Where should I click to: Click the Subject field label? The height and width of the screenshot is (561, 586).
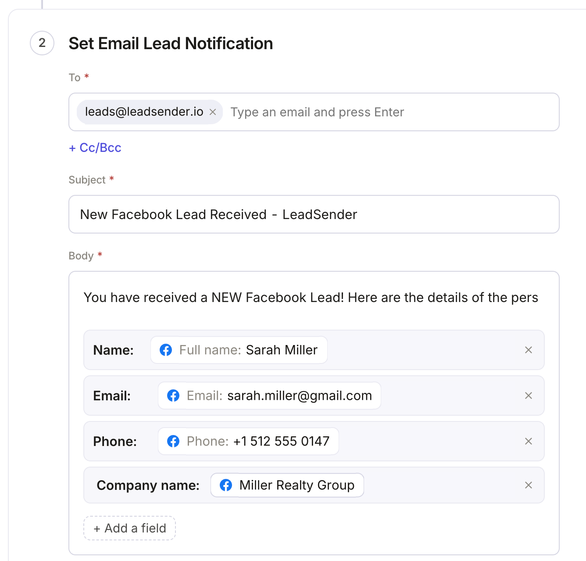pyautogui.click(x=87, y=180)
